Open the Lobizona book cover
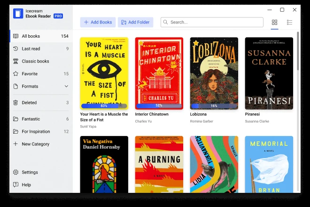 coord(214,73)
